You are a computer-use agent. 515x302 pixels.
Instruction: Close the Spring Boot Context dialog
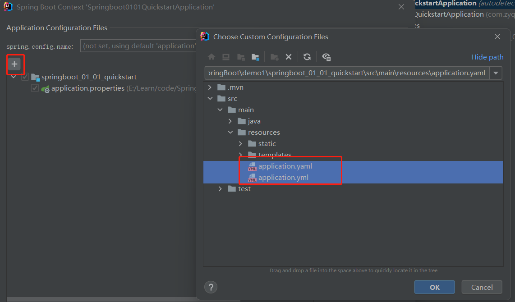click(401, 7)
